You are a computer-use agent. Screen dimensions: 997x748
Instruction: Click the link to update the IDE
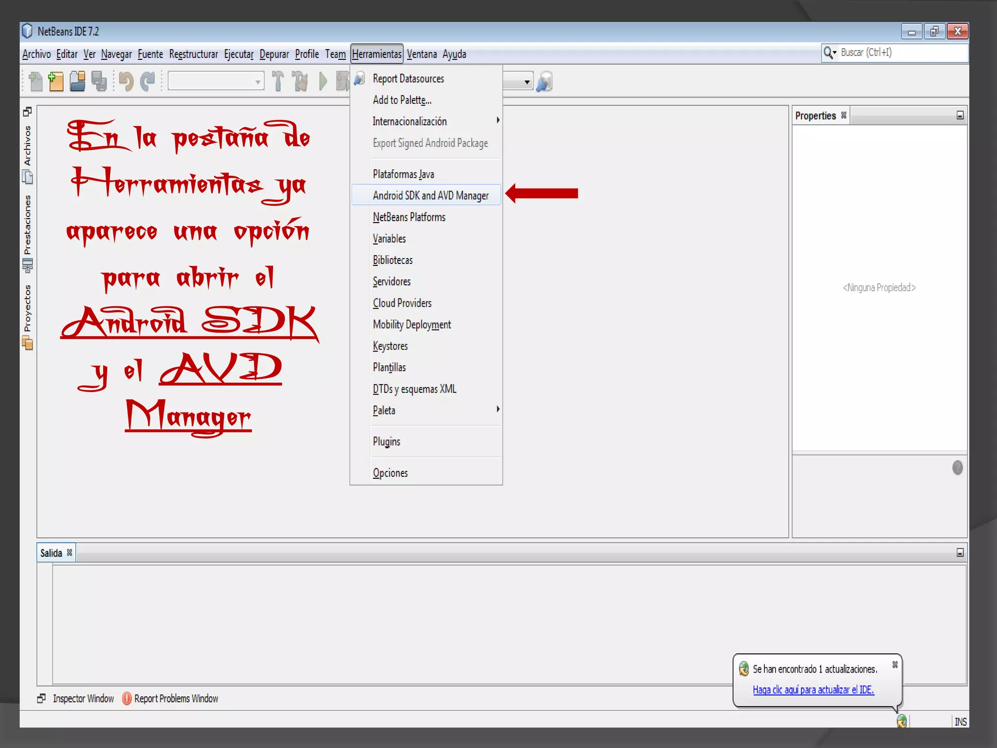point(813,690)
